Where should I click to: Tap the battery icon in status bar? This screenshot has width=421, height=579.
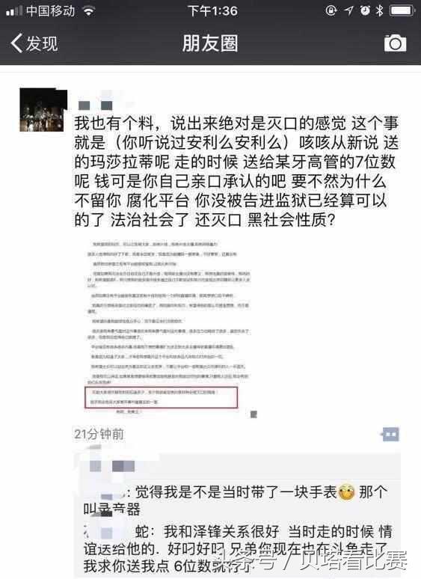coord(402,10)
